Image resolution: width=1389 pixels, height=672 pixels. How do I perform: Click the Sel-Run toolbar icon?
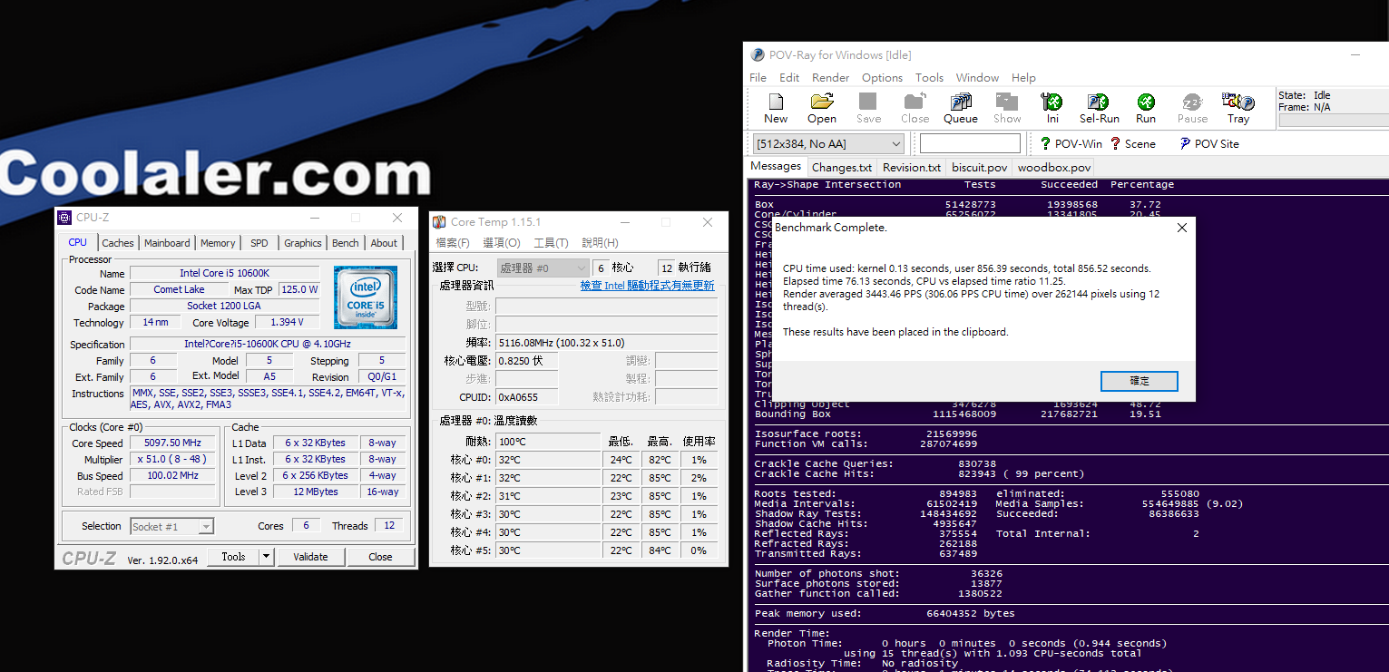[x=1099, y=102]
